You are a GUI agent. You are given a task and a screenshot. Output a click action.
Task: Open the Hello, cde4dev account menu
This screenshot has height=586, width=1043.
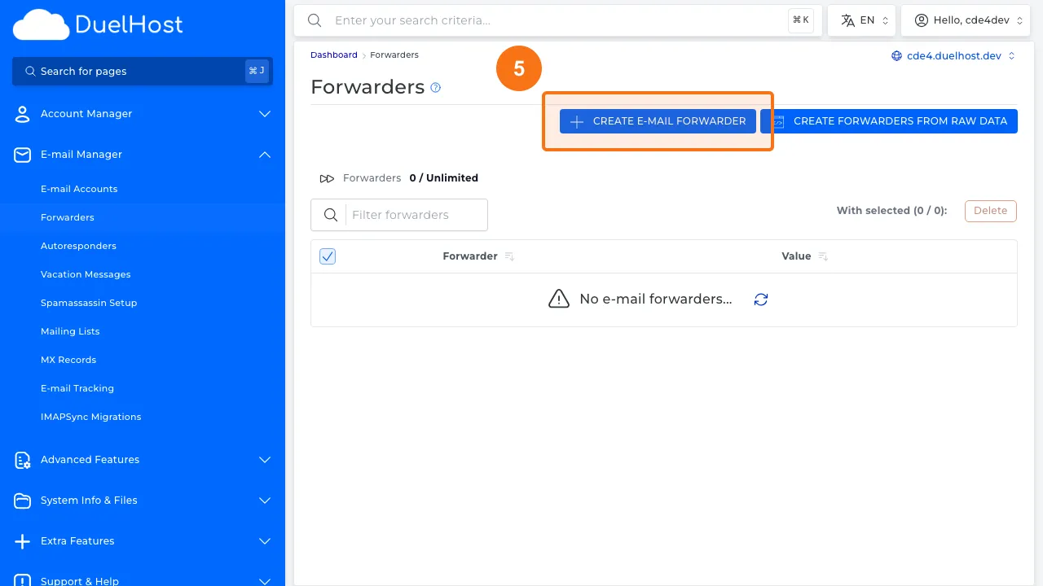966,20
